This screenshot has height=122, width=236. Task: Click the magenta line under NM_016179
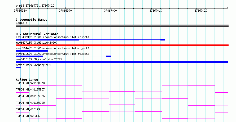tap(122, 112)
